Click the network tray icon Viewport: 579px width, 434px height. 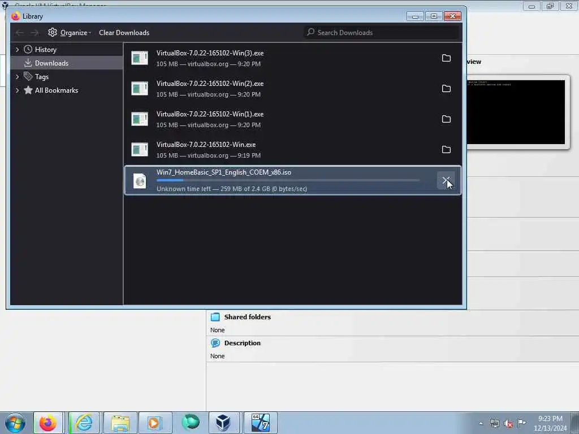[494, 424]
